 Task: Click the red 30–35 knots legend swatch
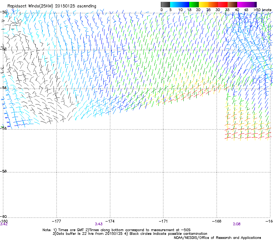pos(223,4)
